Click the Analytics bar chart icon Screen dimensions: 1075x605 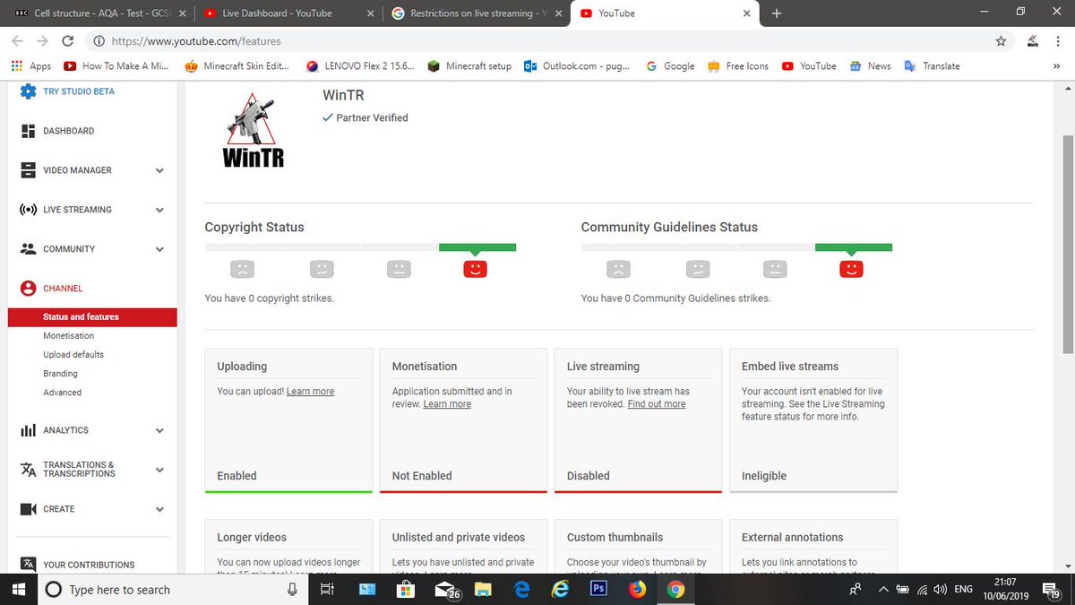28,430
